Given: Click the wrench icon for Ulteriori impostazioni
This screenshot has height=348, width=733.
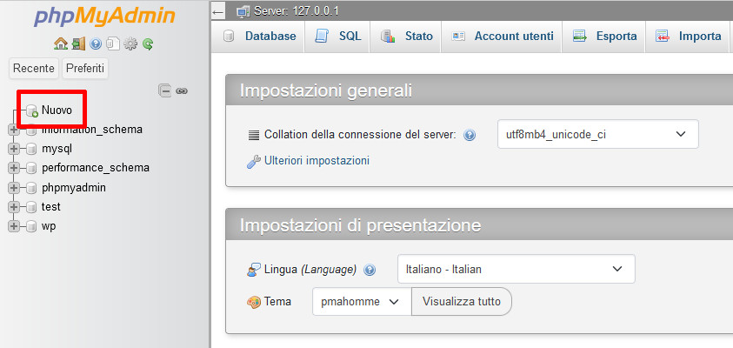Looking at the screenshot, I should pos(253,162).
